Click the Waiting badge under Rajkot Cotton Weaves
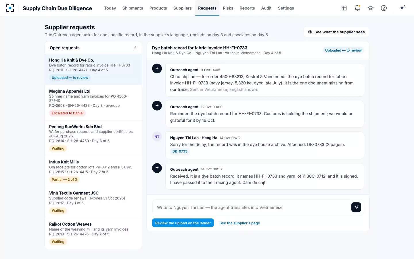414x259 pixels. (58, 242)
